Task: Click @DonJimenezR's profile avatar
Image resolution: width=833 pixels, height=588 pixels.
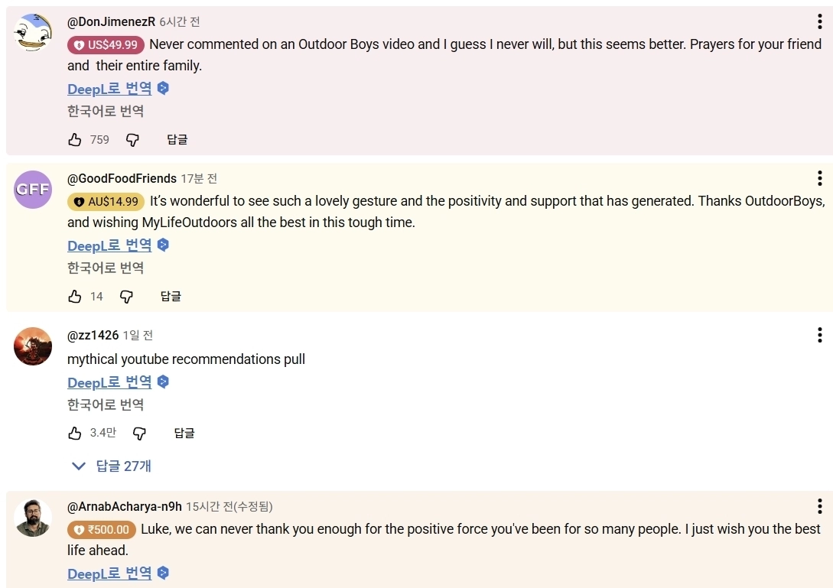Action: pyautogui.click(x=32, y=32)
